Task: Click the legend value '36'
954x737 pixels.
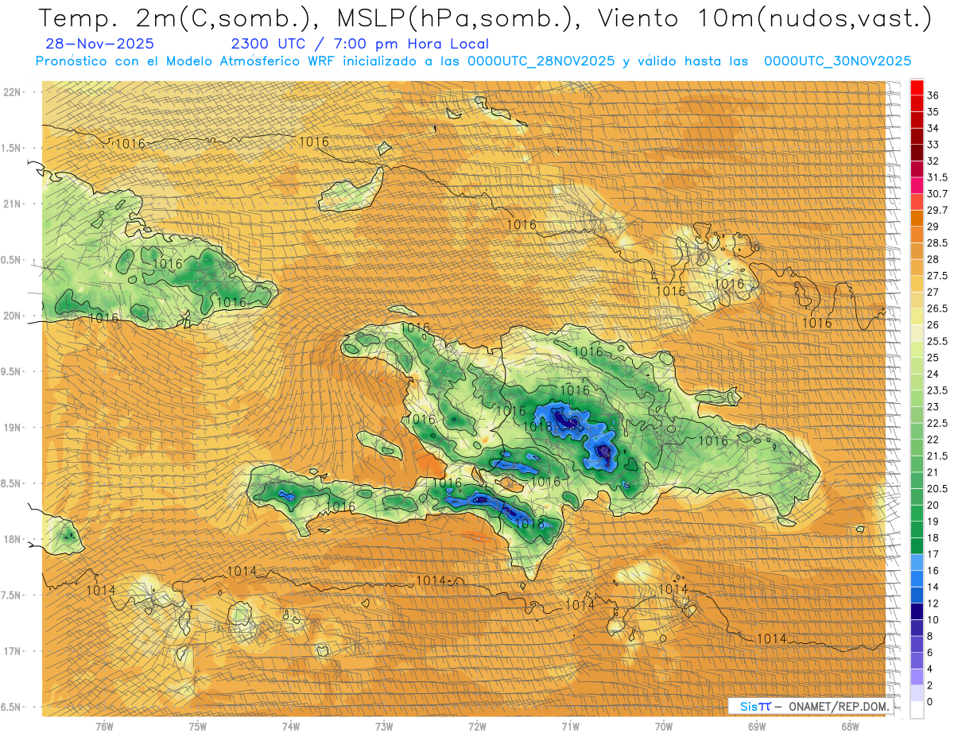Action: tap(933, 95)
